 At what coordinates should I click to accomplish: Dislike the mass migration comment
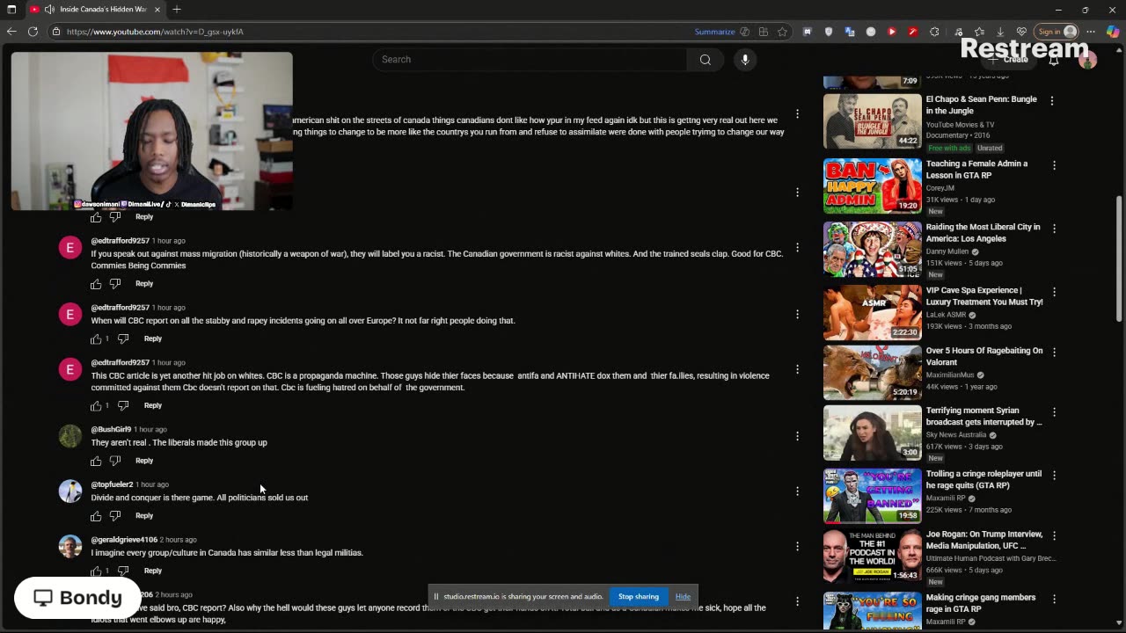click(x=115, y=284)
